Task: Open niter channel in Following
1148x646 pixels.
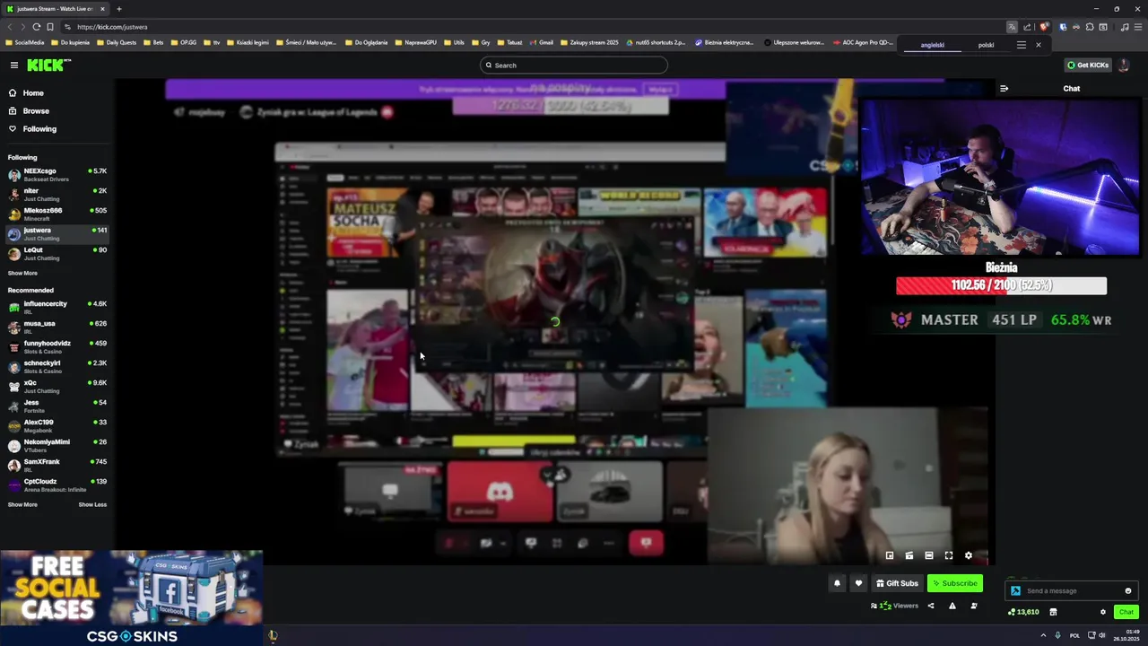Action: [57, 194]
